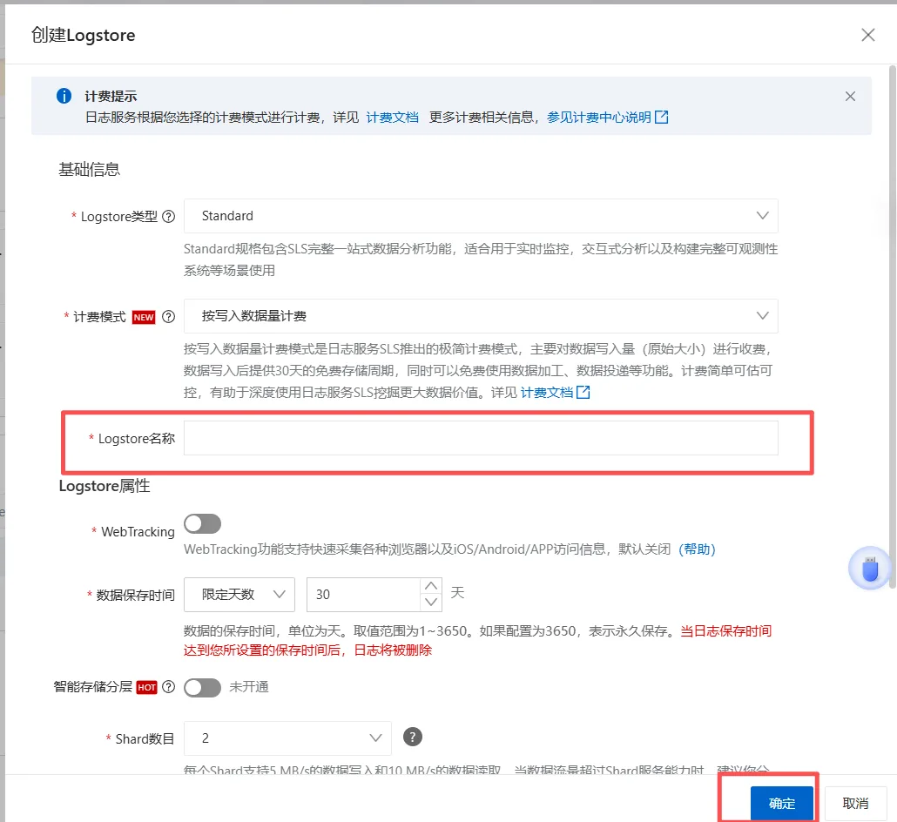Expand the 按写入数据量计费 dropdown

coord(481,316)
